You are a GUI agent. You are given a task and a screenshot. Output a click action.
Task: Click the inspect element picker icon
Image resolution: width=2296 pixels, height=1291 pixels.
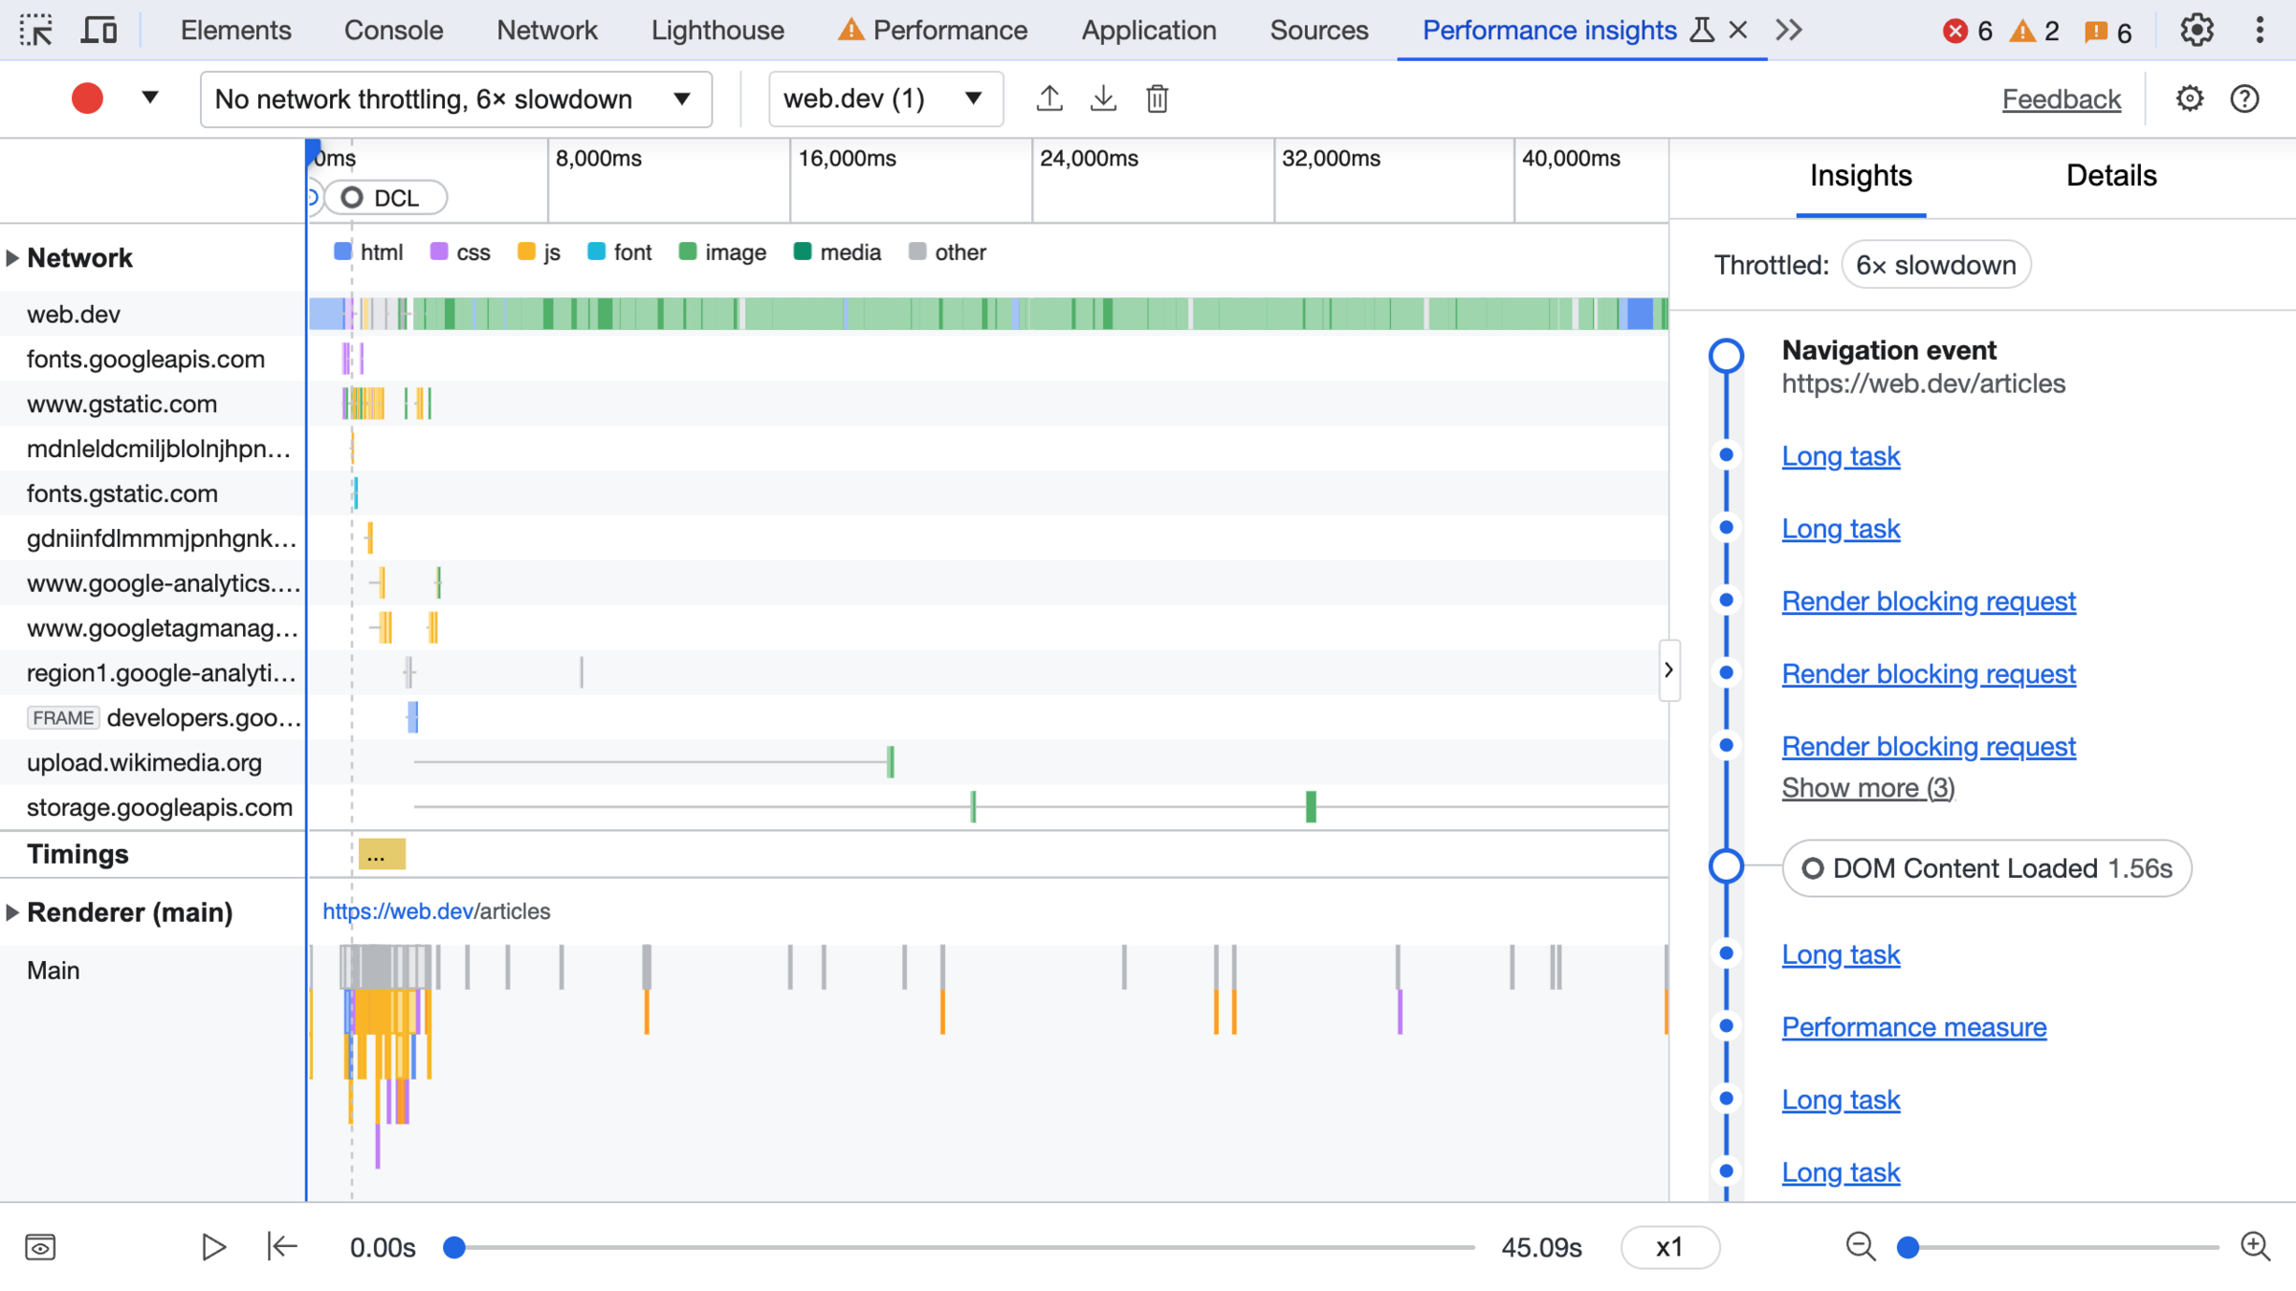pos(36,31)
